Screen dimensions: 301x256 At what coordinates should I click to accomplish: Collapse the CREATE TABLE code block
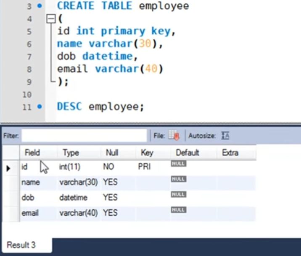[51, 19]
